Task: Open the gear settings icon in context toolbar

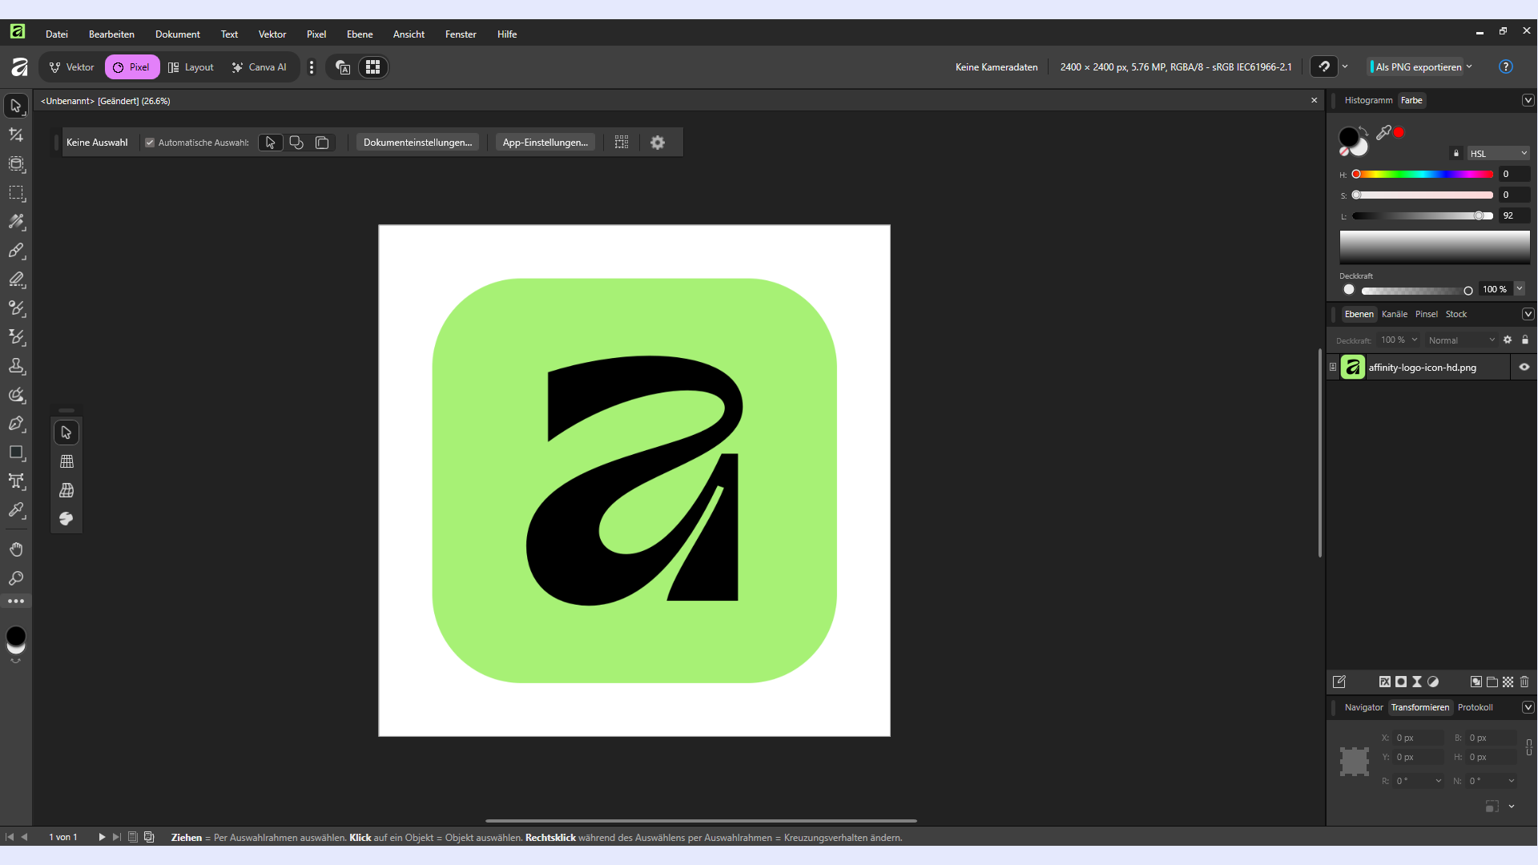Action: point(658,143)
